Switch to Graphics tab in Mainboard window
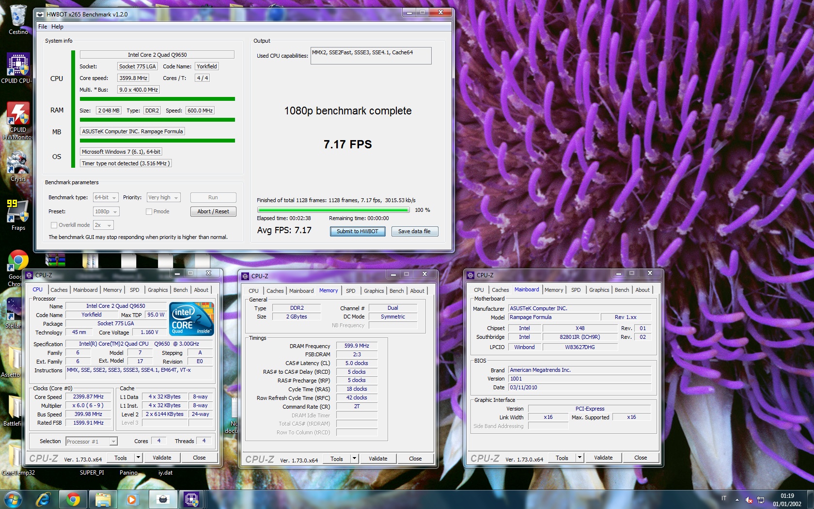This screenshot has height=509, width=814. [599, 290]
